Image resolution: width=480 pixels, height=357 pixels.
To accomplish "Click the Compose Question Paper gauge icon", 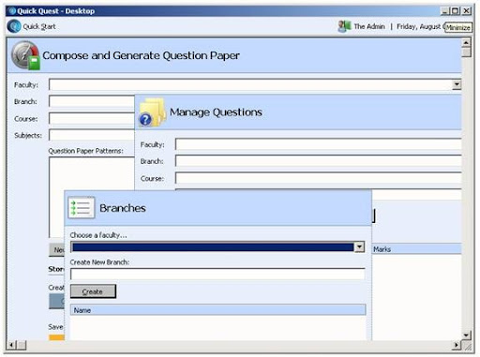I will (25, 55).
